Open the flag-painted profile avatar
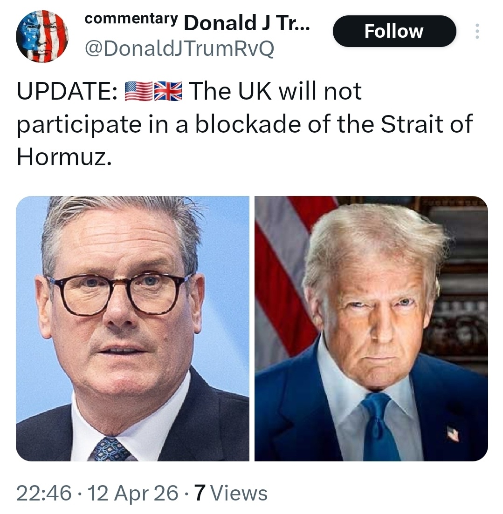503x514 pixels. pos(42,36)
